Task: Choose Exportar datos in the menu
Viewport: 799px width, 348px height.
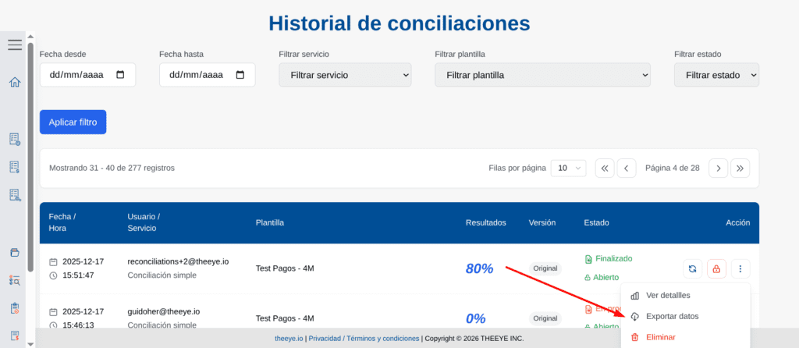Action: 672,316
